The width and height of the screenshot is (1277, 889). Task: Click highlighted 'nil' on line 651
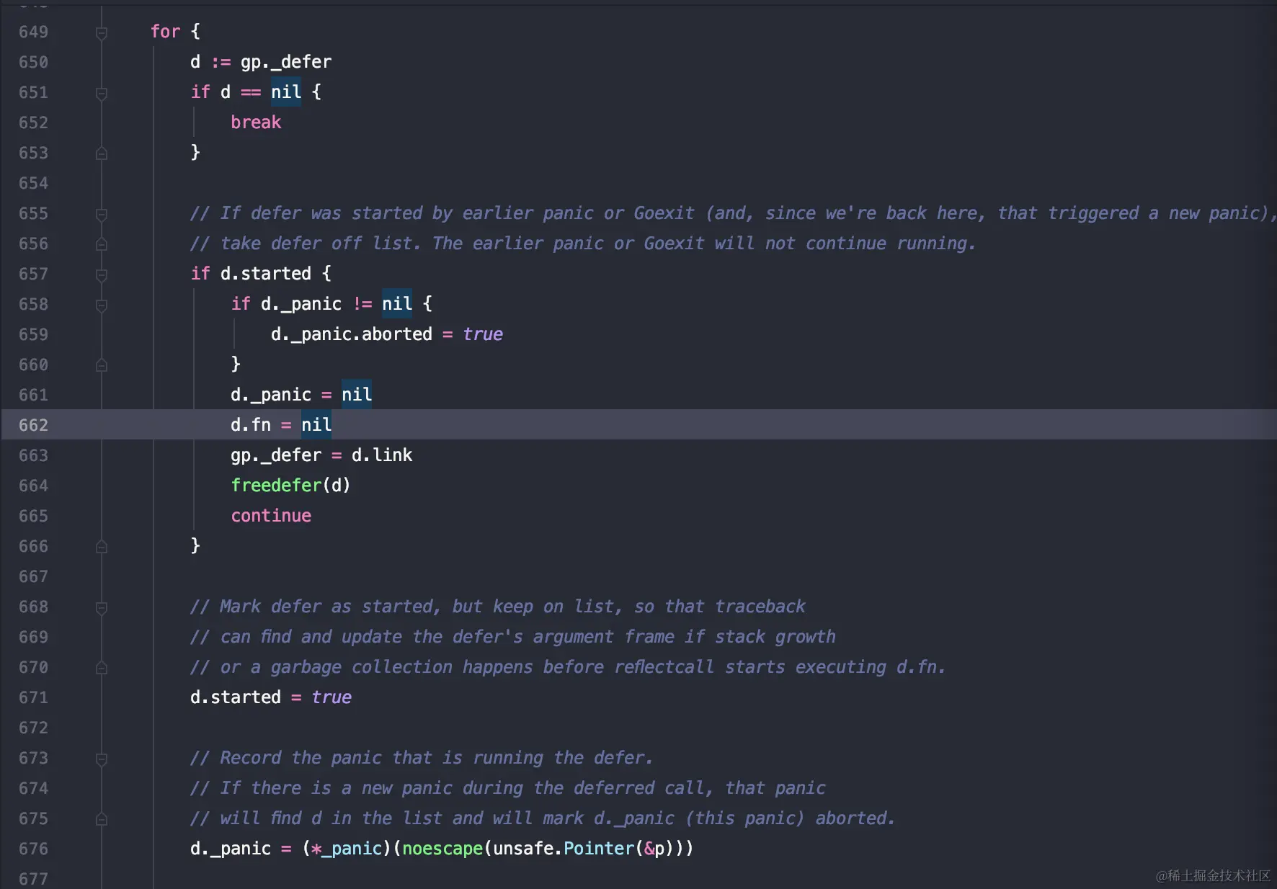[286, 92]
